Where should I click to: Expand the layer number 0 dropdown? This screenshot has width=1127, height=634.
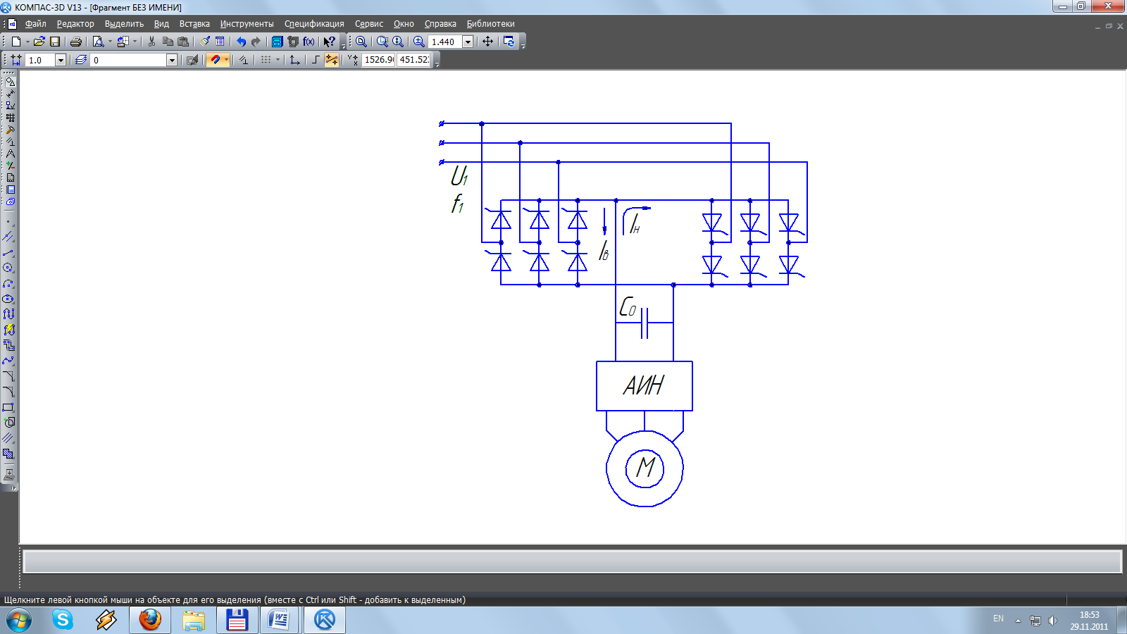[x=172, y=60]
